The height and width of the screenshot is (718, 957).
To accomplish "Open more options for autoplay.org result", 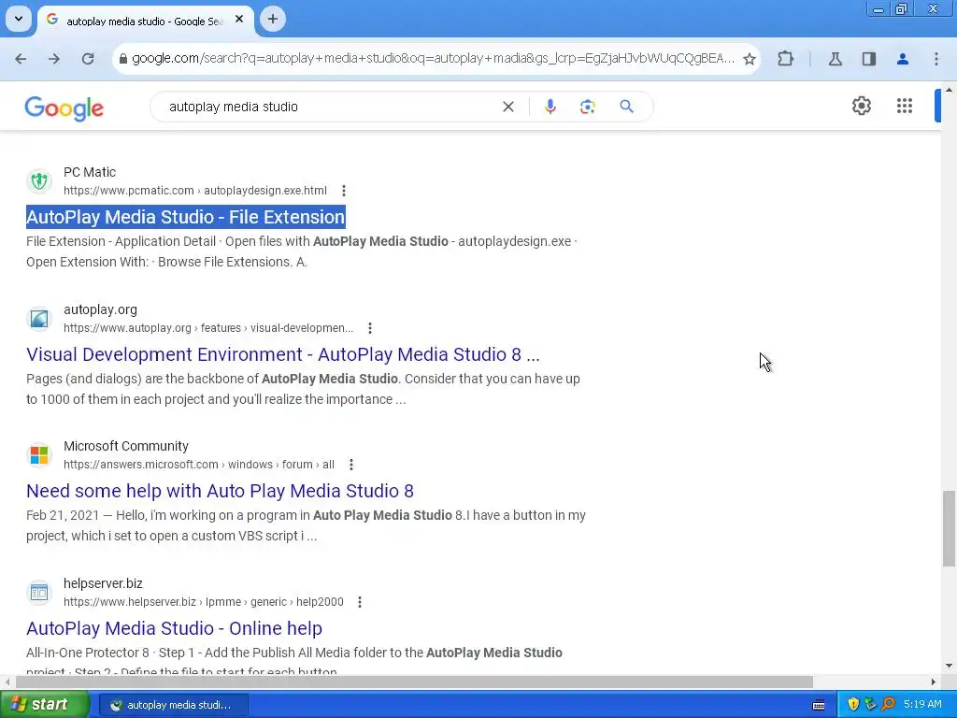I will 370,328.
